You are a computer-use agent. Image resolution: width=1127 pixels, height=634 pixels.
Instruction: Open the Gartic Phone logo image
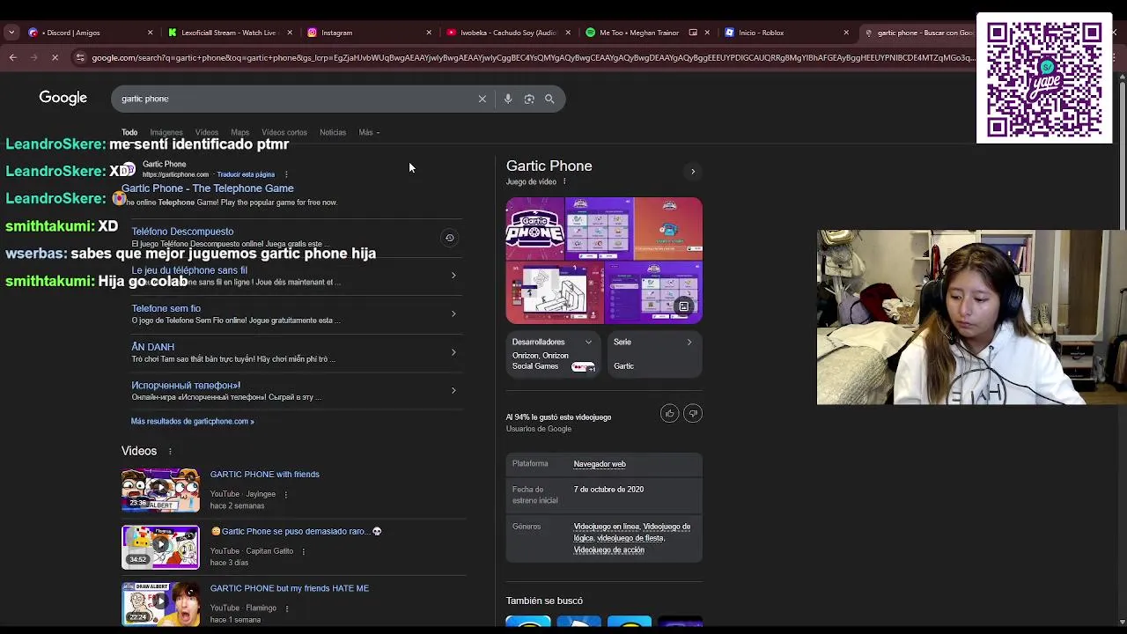tap(534, 230)
